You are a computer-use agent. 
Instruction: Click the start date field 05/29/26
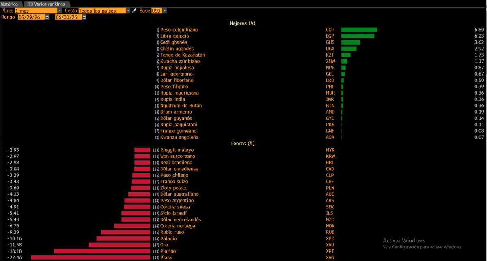pyautogui.click(x=31, y=17)
